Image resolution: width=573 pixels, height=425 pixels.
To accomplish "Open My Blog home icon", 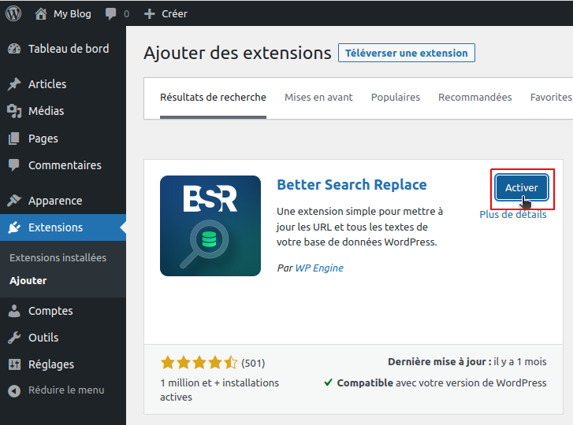I will pyautogui.click(x=42, y=13).
